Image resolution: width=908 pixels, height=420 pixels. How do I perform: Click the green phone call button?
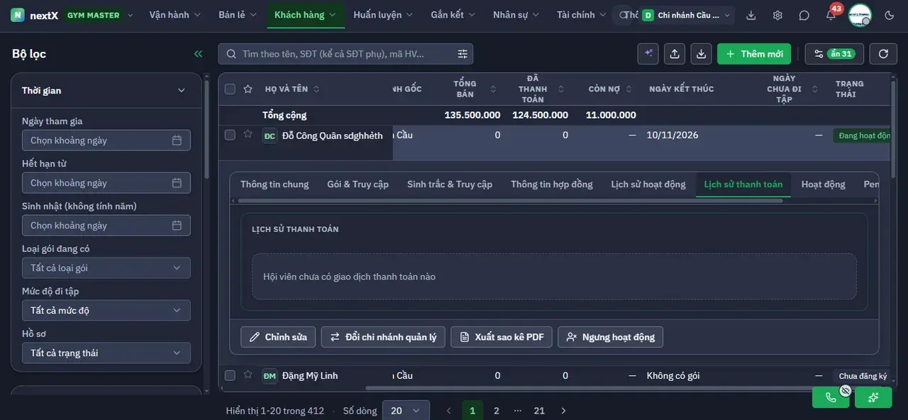831,397
